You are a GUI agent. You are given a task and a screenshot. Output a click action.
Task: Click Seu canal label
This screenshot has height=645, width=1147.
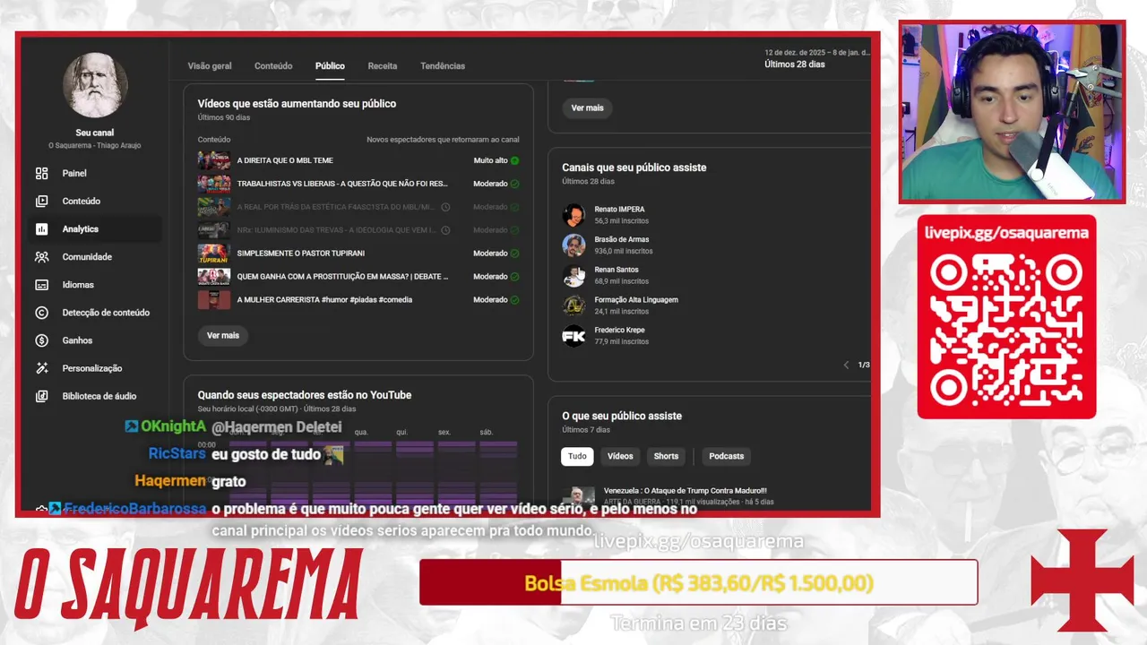pyautogui.click(x=95, y=133)
